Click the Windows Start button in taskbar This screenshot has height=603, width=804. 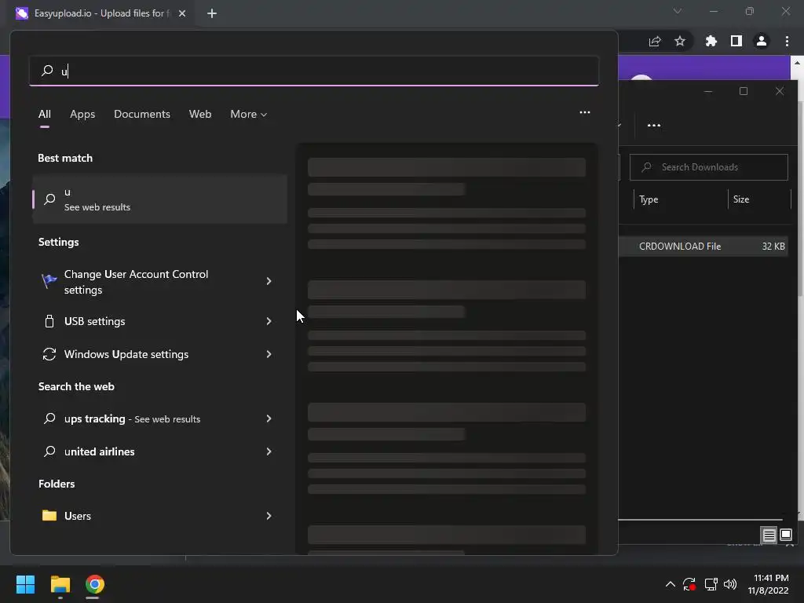[25, 584]
